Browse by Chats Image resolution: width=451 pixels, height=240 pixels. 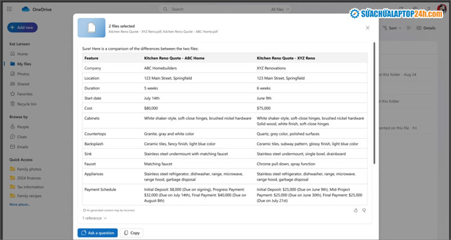pyautogui.click(x=22, y=137)
